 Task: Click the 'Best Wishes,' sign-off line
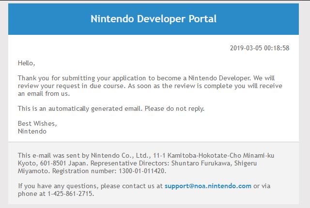[37, 123]
